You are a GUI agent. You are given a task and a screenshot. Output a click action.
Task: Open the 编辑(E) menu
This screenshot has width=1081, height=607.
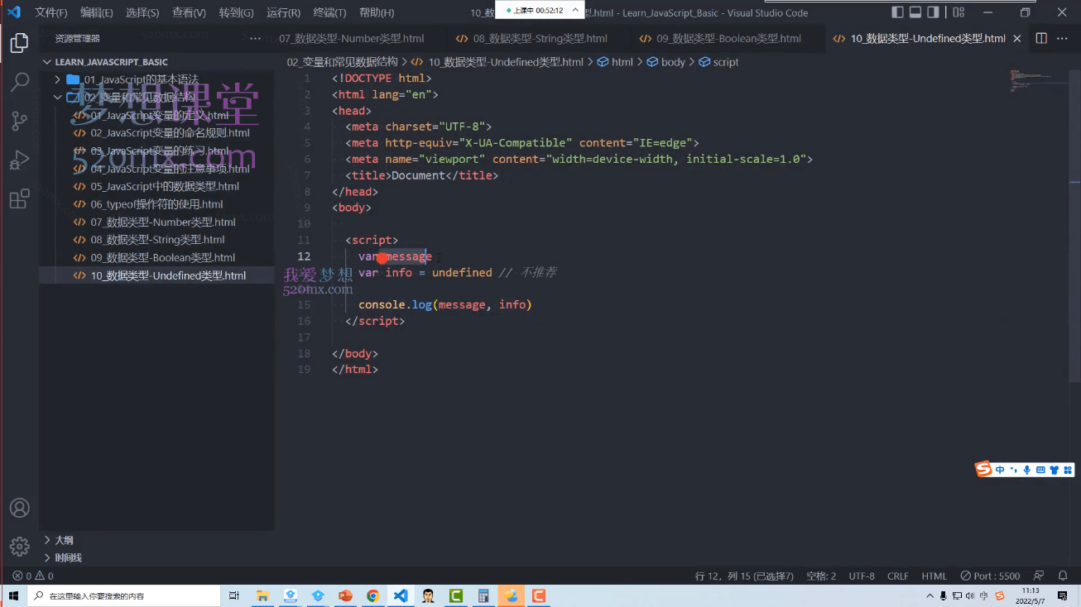(97, 12)
